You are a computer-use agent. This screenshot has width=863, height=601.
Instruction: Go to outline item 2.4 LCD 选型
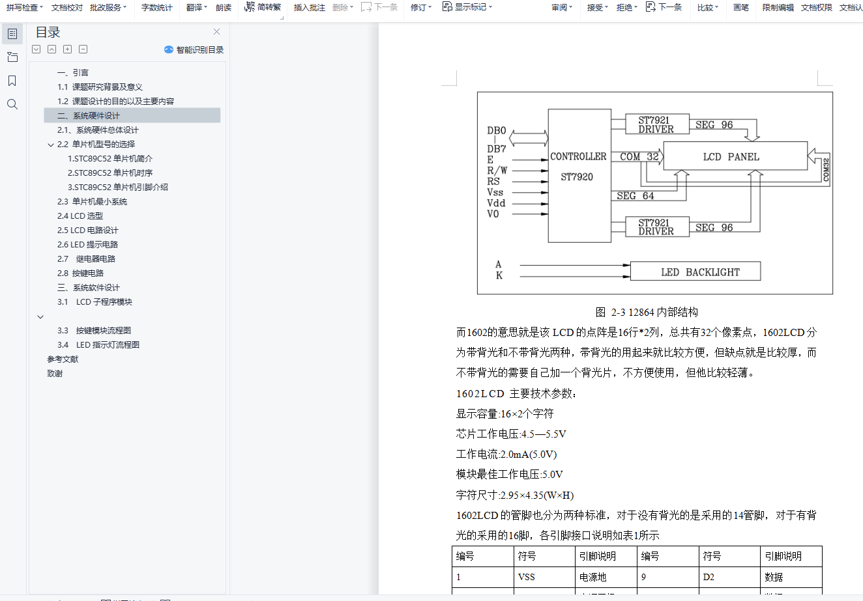tap(80, 216)
